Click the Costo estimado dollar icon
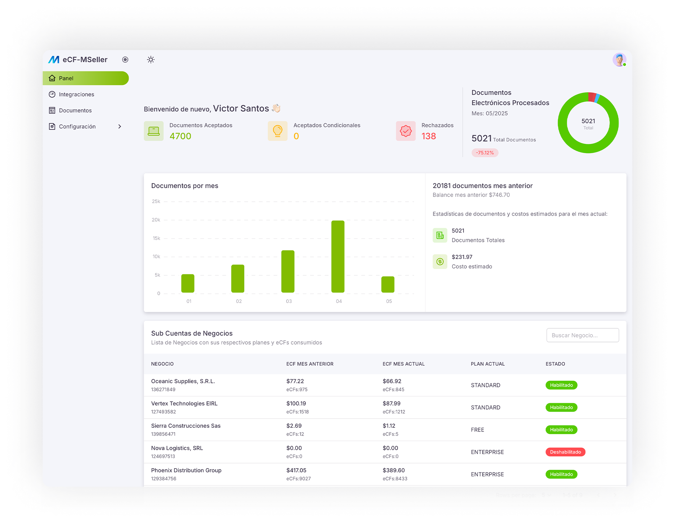This screenshot has width=675, height=522. click(x=440, y=262)
